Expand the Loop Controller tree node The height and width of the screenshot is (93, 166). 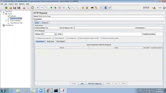6,21
